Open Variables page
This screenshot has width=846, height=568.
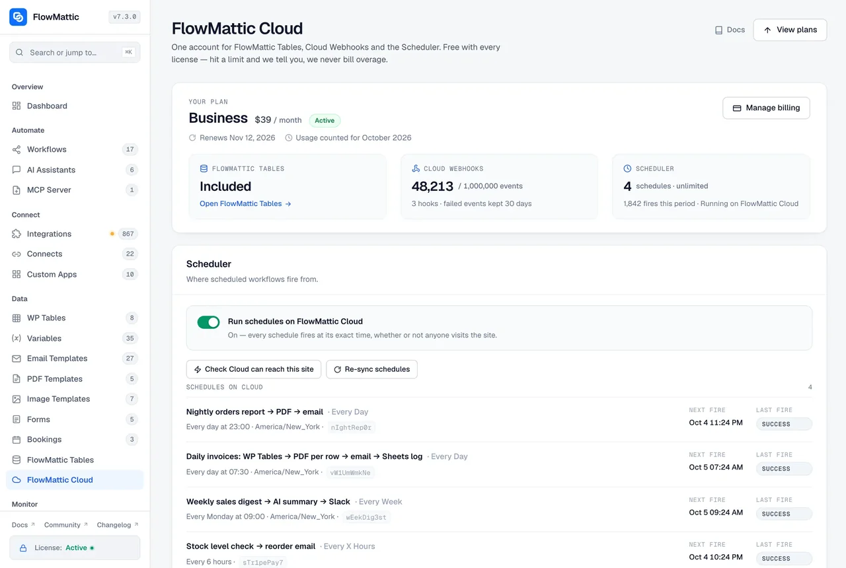tap(75, 338)
